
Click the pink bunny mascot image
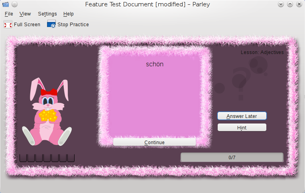pyautogui.click(x=47, y=112)
